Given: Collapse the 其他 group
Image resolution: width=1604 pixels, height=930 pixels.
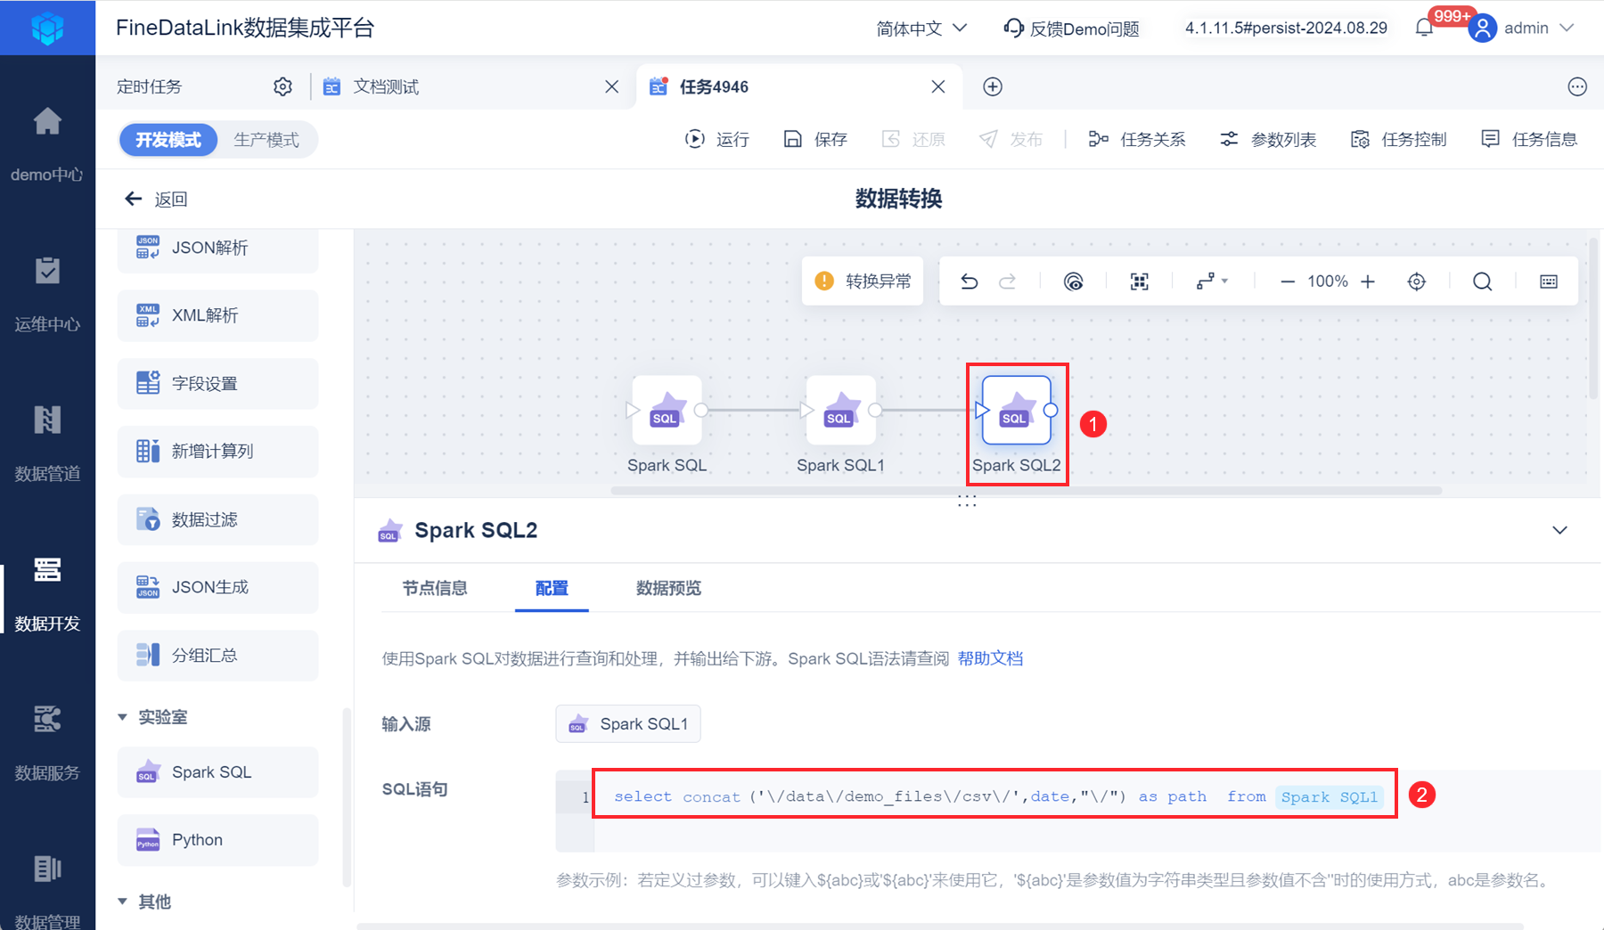Looking at the screenshot, I should (x=123, y=901).
